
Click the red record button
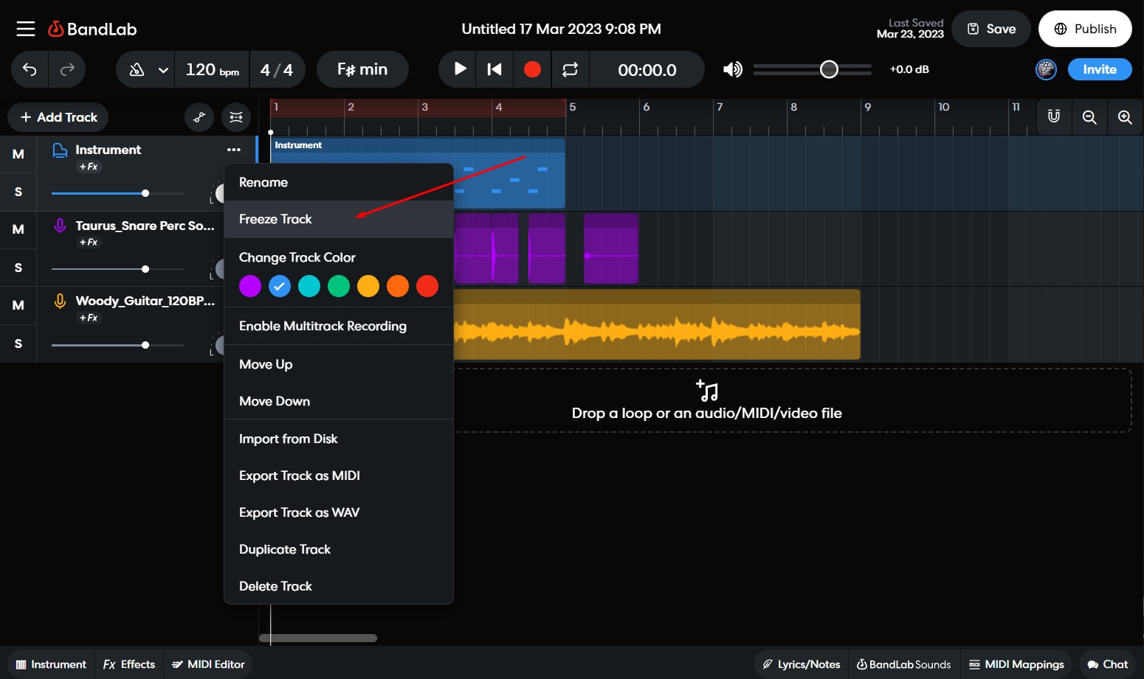pos(531,69)
